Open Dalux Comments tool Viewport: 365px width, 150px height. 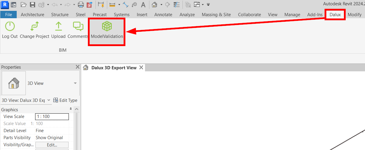(78, 30)
